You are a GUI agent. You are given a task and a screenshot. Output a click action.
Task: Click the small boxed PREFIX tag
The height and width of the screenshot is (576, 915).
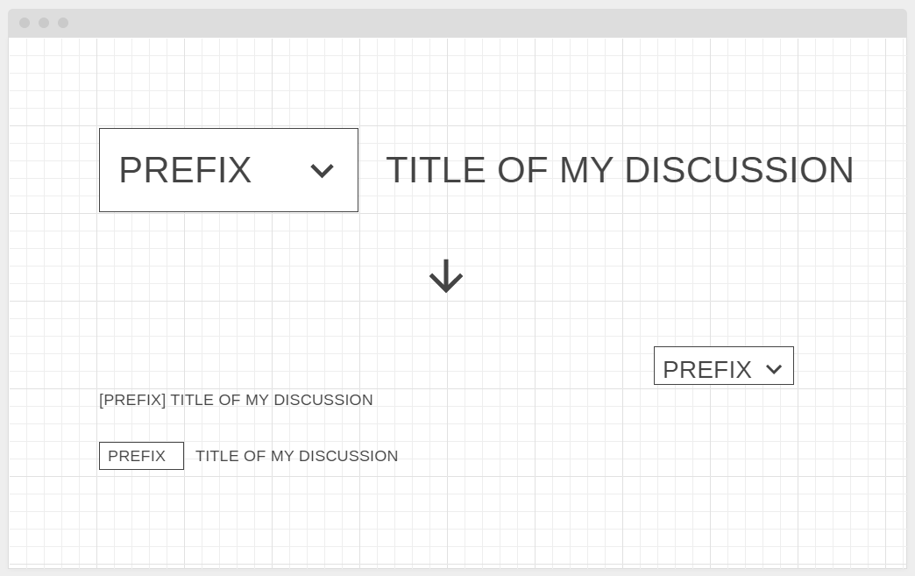click(x=141, y=456)
